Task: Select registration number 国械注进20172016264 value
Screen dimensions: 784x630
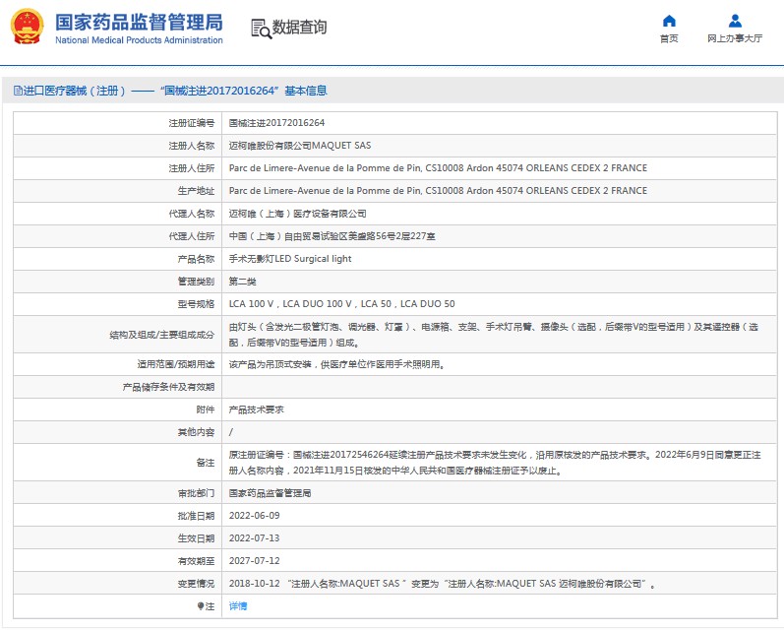Action: 276,123
